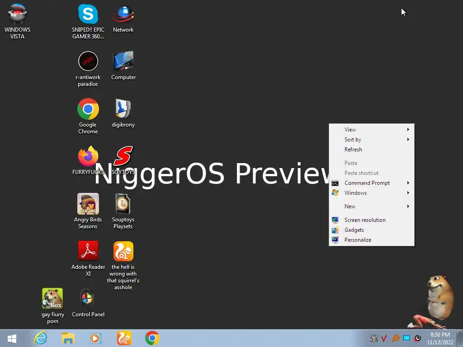
Task: Click the grayed-out Paste shortcut entry
Action: [372, 173]
